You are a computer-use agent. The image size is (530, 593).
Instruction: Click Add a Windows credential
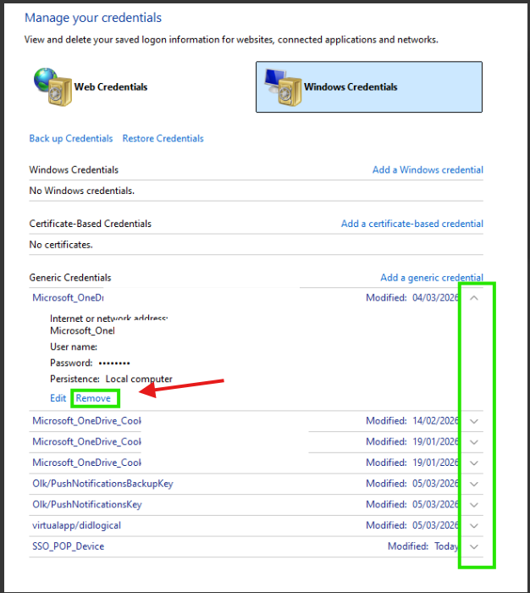pos(428,169)
